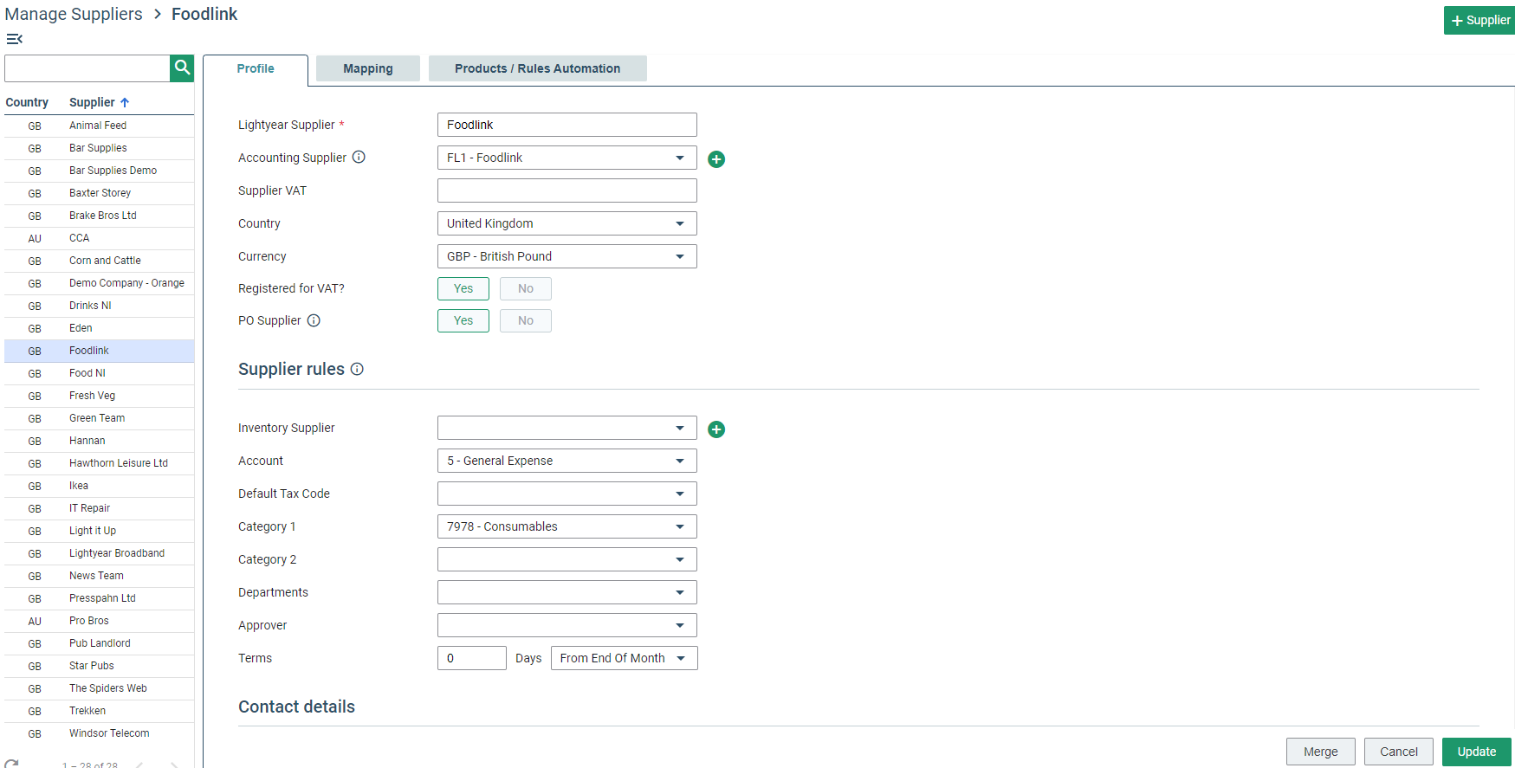Open the From End Of Month dropdown
Viewport: 1515px width, 768px height.
point(625,658)
